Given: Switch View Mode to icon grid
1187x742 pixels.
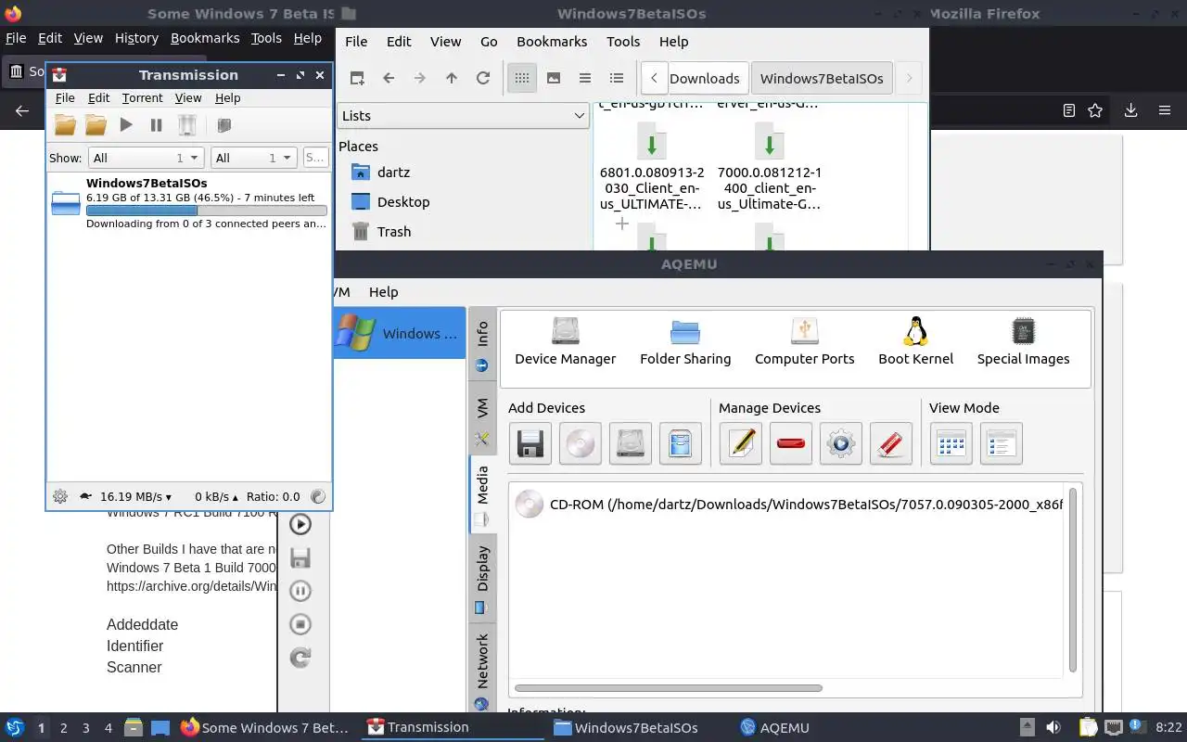Looking at the screenshot, I should (x=951, y=443).
